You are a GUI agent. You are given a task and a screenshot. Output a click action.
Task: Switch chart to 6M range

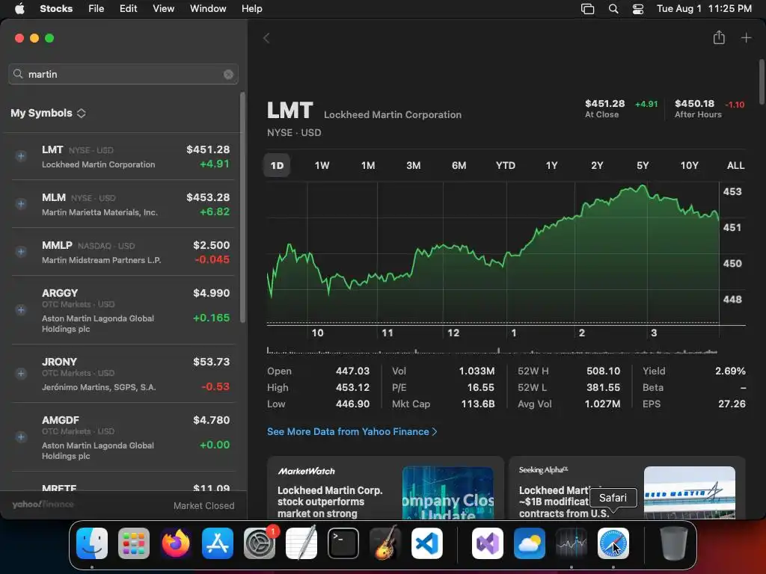click(459, 165)
